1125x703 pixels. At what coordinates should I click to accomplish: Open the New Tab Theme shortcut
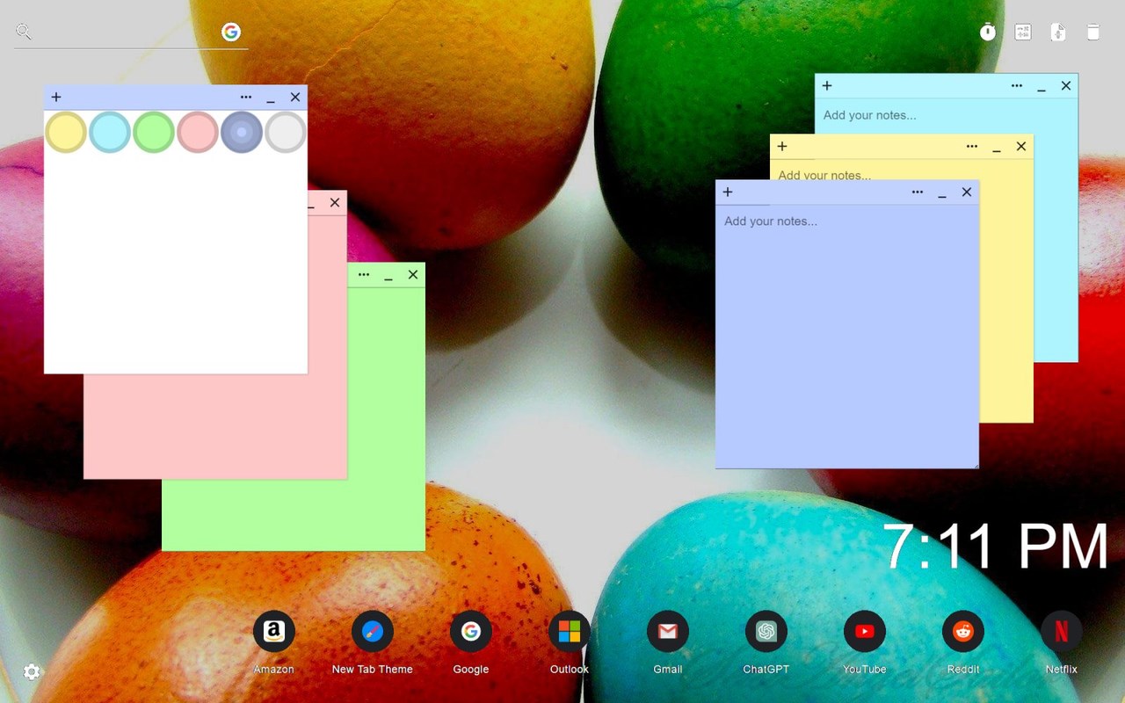[373, 631]
